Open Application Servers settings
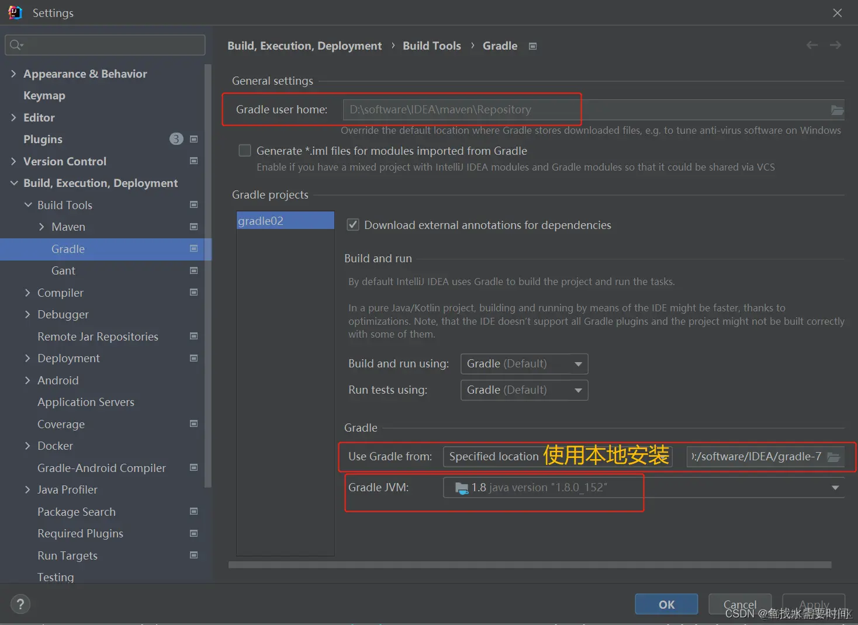This screenshot has width=858, height=625. coord(86,402)
